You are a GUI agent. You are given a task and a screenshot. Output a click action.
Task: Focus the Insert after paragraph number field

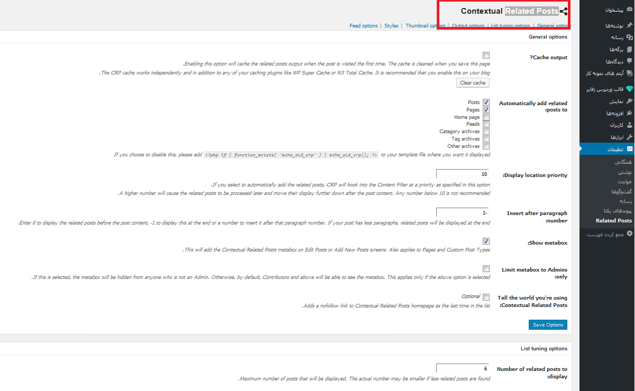tap(463, 212)
